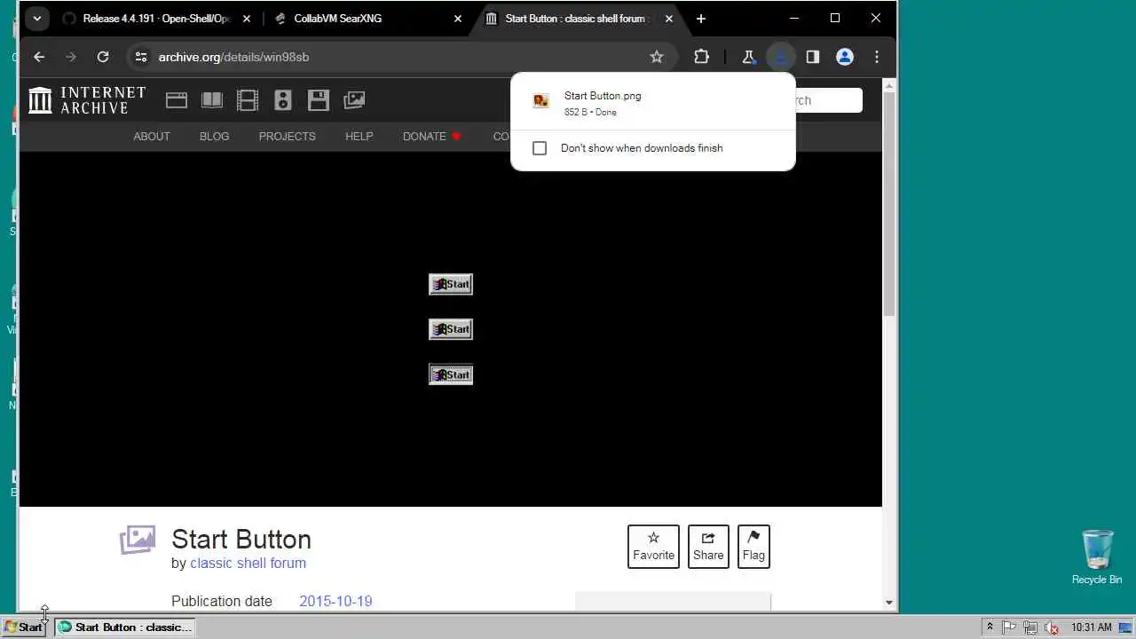Bookmark this page with the star icon
1136x639 pixels.
pyautogui.click(x=657, y=57)
